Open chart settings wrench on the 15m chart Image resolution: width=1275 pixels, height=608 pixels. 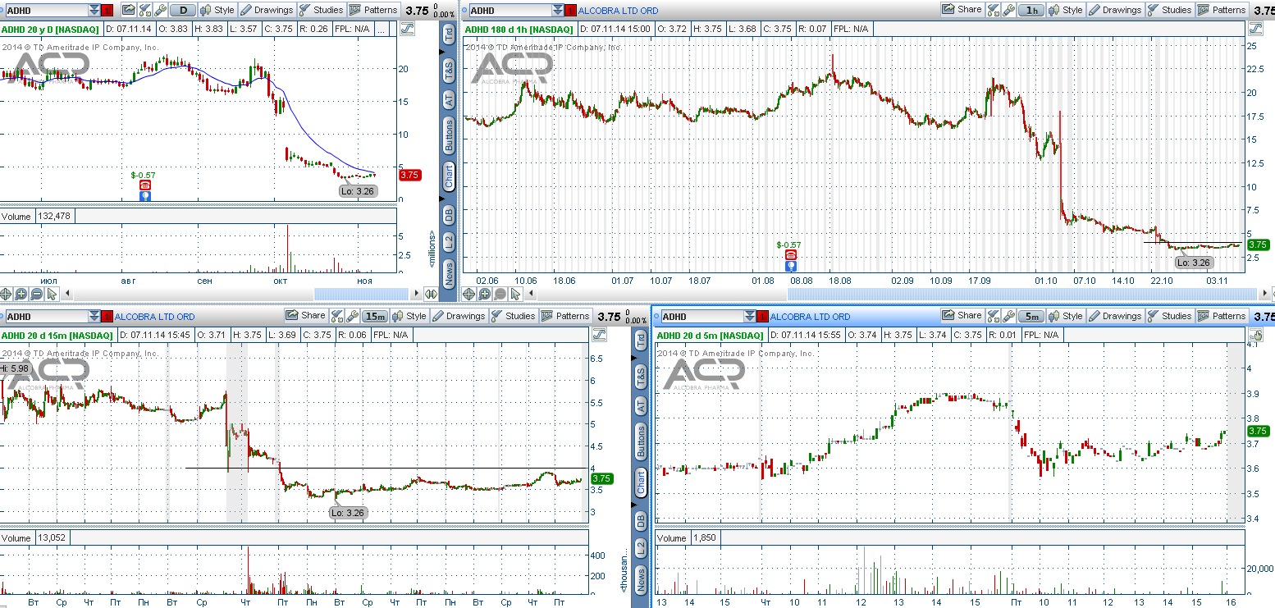click(353, 316)
